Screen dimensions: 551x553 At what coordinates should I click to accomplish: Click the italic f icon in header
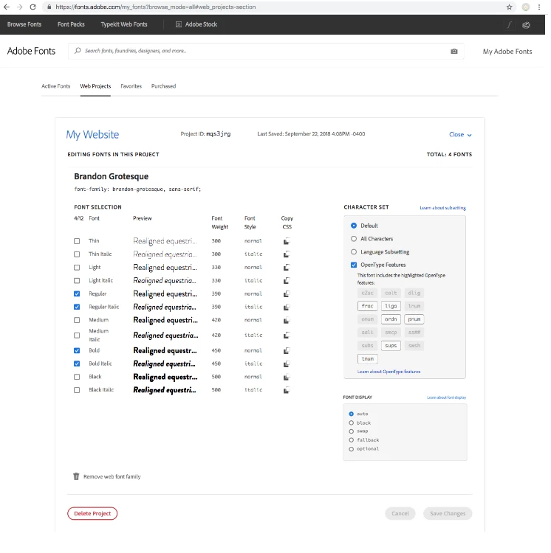[x=510, y=24]
